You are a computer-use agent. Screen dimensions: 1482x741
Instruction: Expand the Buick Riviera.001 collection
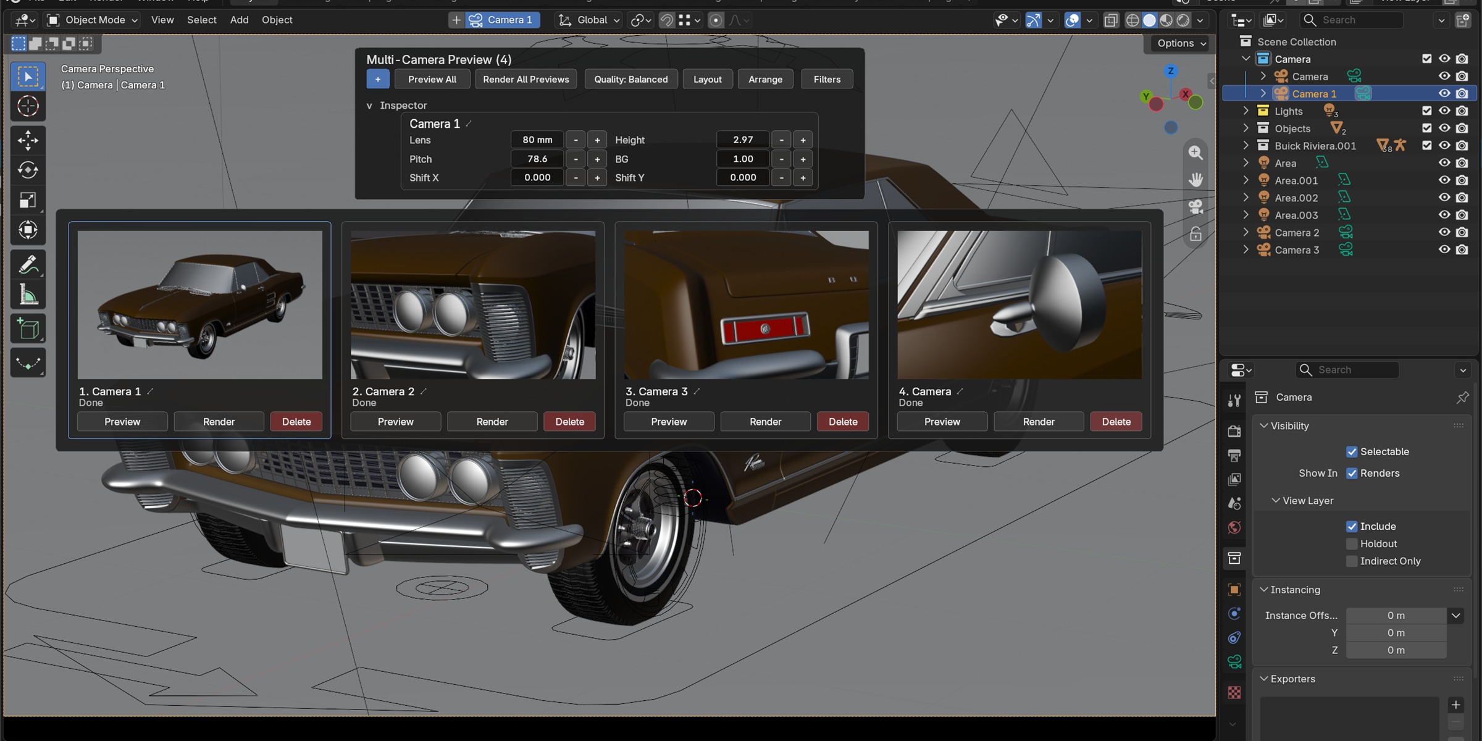click(1245, 146)
